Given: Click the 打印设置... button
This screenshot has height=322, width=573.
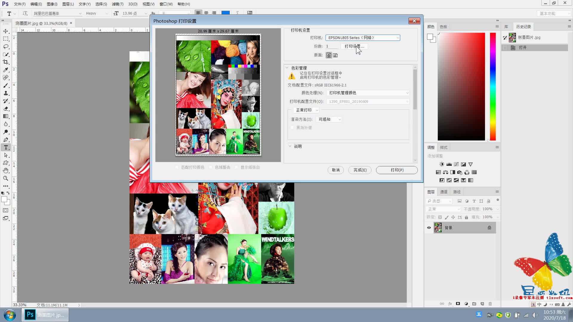Looking at the screenshot, I should pos(354,46).
